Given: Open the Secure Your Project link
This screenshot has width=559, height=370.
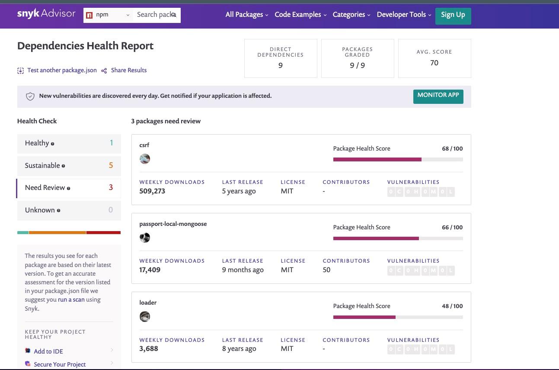Looking at the screenshot, I should coord(60,364).
